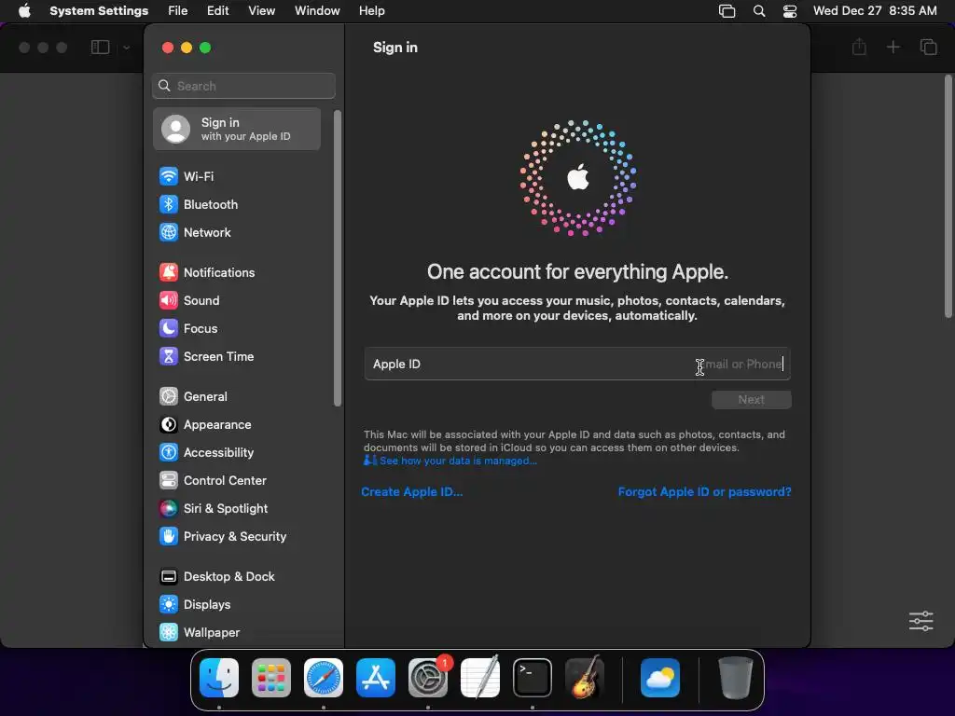Click the screen mirroring menu bar icon
955x716 pixels.
click(x=727, y=11)
